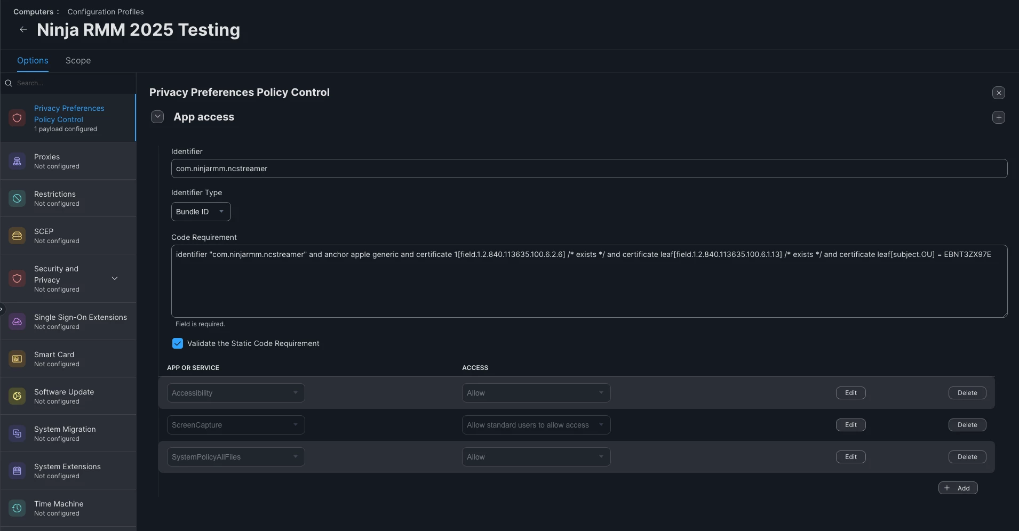The height and width of the screenshot is (531, 1019).
Task: Click the Proxies network icon
Action: coord(17,161)
